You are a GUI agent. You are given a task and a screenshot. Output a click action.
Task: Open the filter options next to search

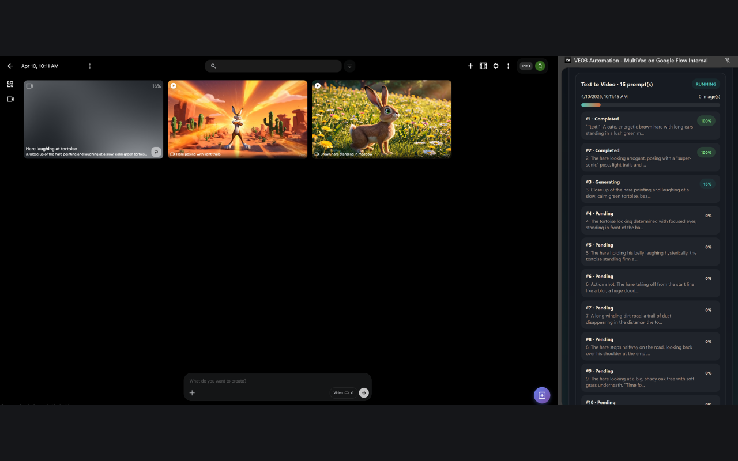(x=349, y=66)
